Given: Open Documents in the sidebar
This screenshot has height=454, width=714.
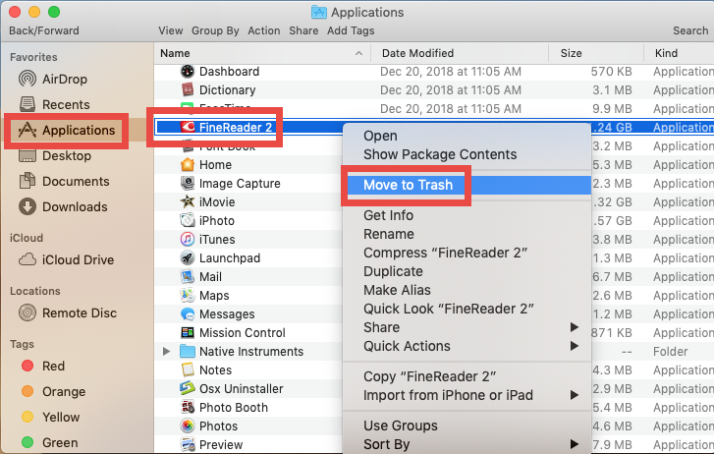Looking at the screenshot, I should (77, 182).
